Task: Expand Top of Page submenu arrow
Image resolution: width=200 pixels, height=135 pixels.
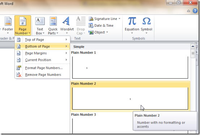Action: pyautogui.click(x=67, y=39)
